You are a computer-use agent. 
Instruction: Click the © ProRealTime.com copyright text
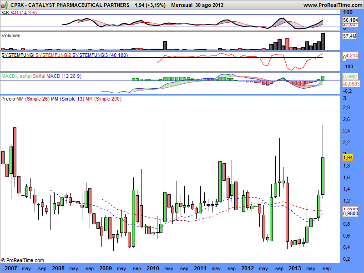click(22, 260)
